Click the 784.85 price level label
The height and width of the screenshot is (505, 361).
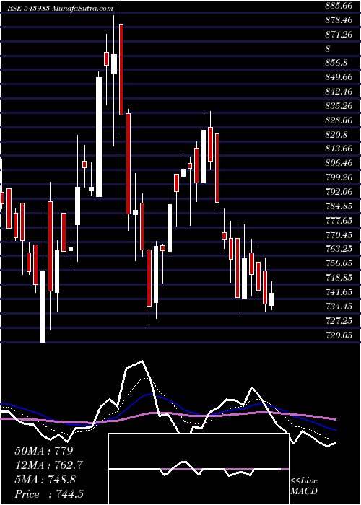click(x=339, y=206)
